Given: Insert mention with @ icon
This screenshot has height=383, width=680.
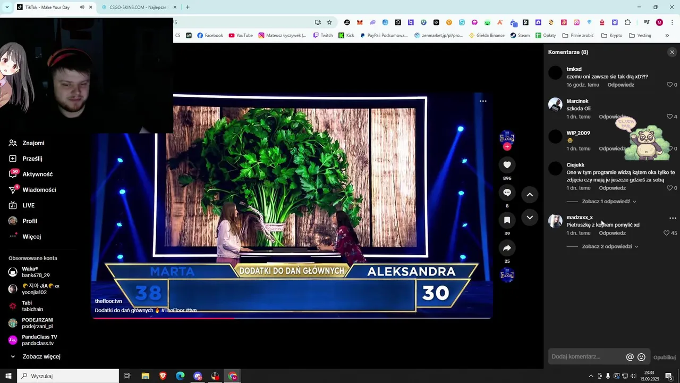Looking at the screenshot, I should 630,357.
